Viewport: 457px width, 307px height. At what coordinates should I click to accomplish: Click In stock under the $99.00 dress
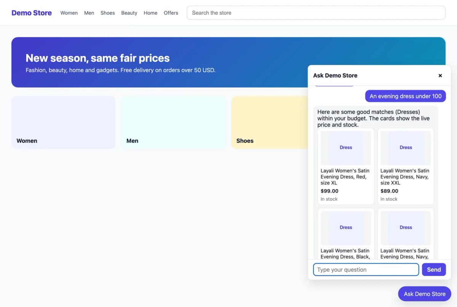[329, 199]
